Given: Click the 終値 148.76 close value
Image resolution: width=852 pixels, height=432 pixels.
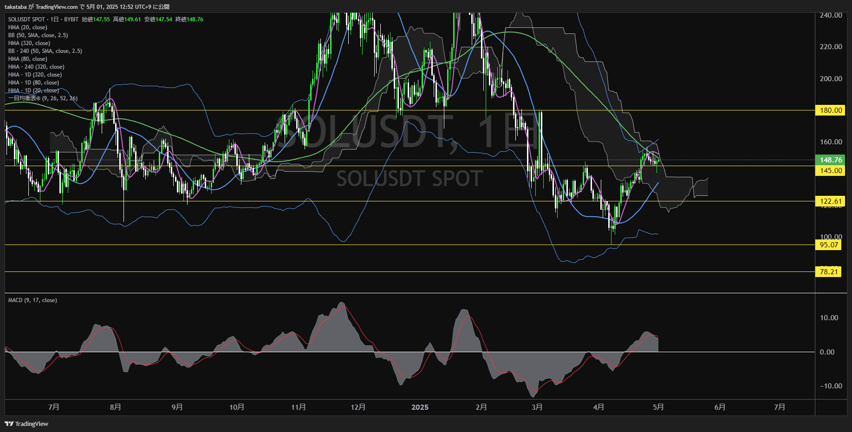Looking at the screenshot, I should pos(189,19).
